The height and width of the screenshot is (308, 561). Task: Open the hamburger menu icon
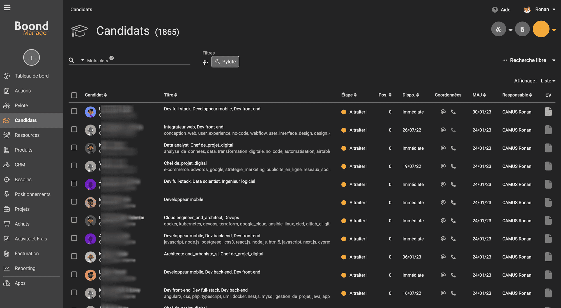7,8
